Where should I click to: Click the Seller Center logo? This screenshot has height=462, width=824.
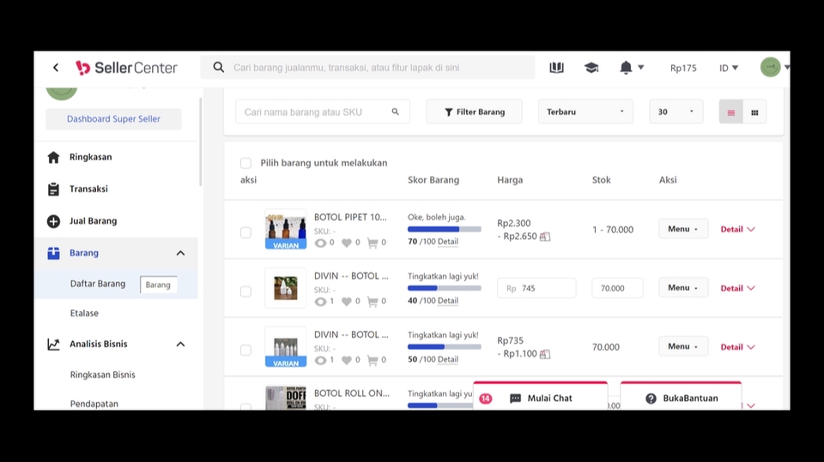click(126, 68)
